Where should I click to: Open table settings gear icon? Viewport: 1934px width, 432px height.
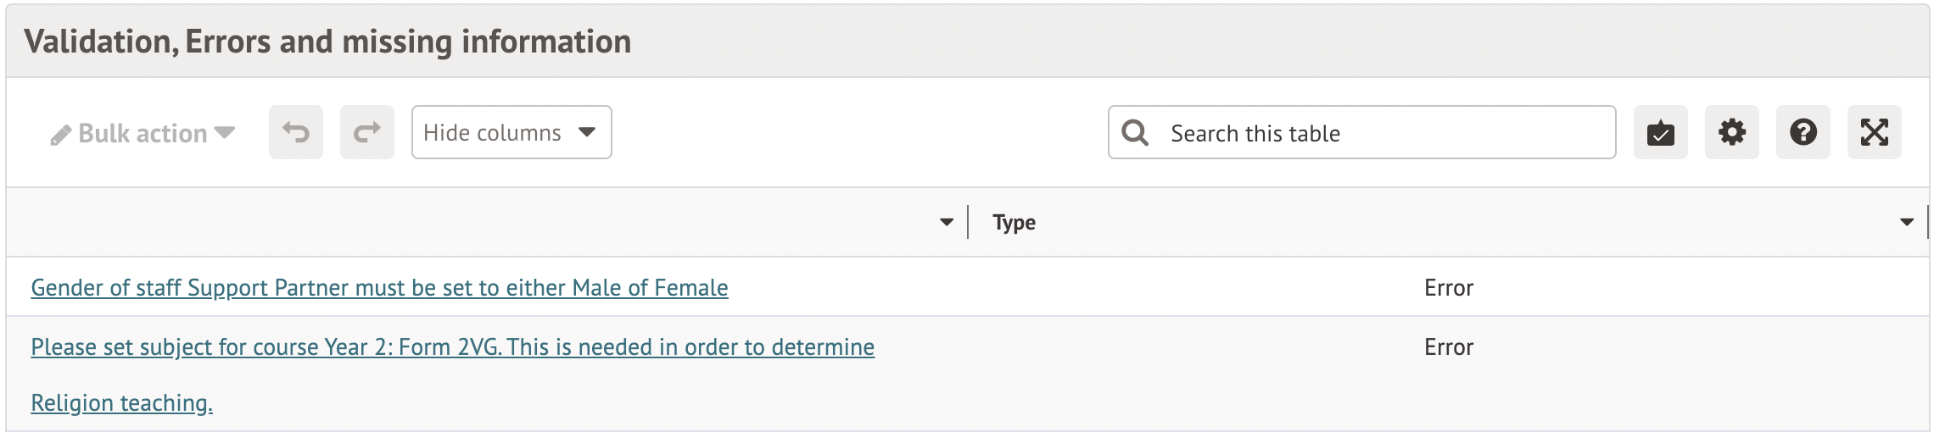pyautogui.click(x=1731, y=132)
